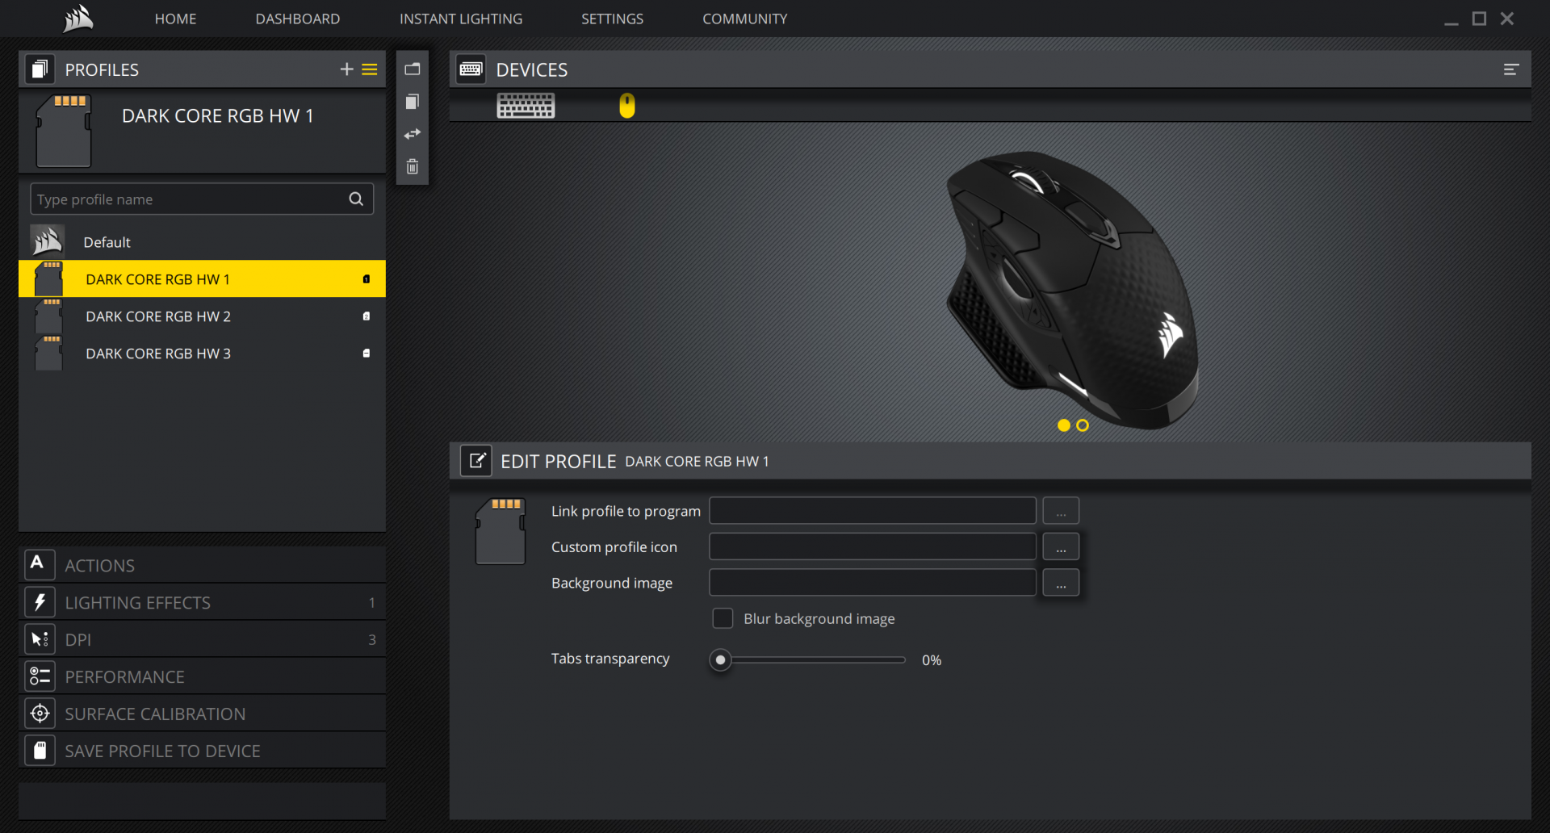Select the Default profile

(x=202, y=242)
